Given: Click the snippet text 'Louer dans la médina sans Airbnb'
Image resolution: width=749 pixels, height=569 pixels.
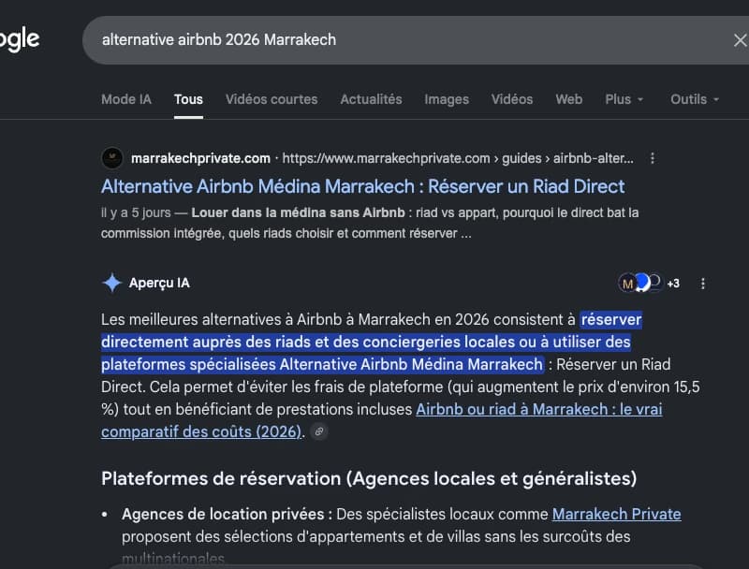Looking at the screenshot, I should click(x=298, y=212).
